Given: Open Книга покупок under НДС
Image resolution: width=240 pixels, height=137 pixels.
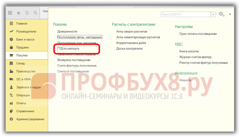Looking at the screenshot, I should [189, 51].
